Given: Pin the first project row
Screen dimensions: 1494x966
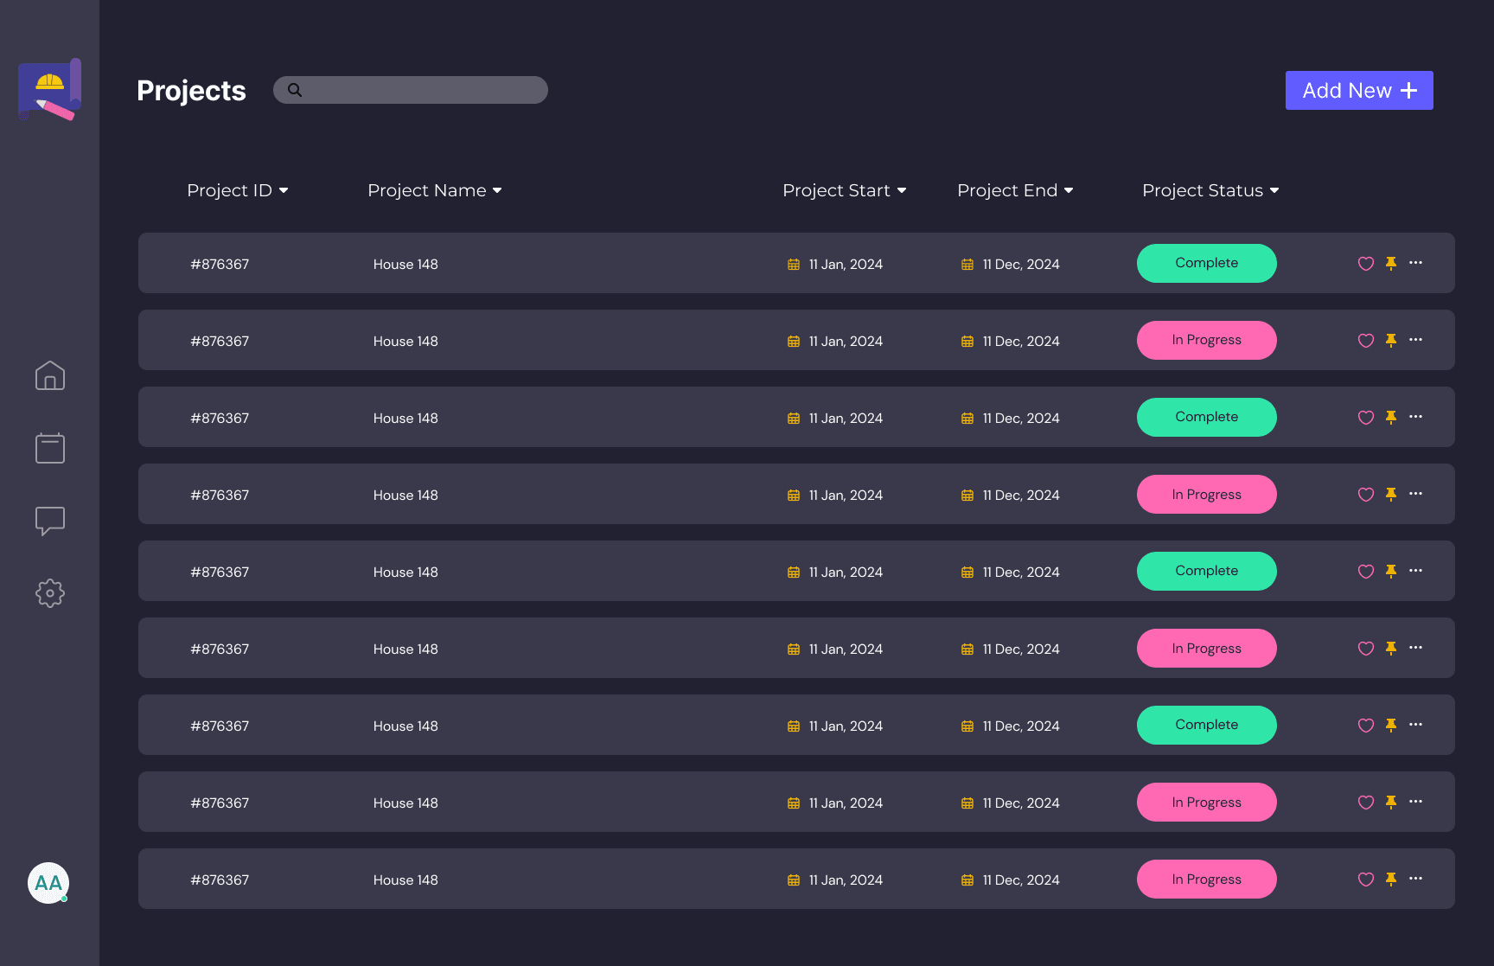Looking at the screenshot, I should pos(1391,264).
